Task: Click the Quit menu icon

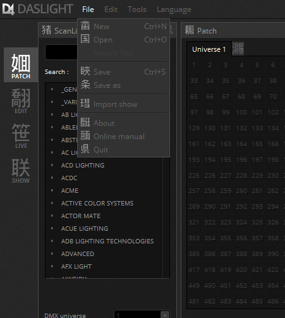Action: pyautogui.click(x=85, y=149)
